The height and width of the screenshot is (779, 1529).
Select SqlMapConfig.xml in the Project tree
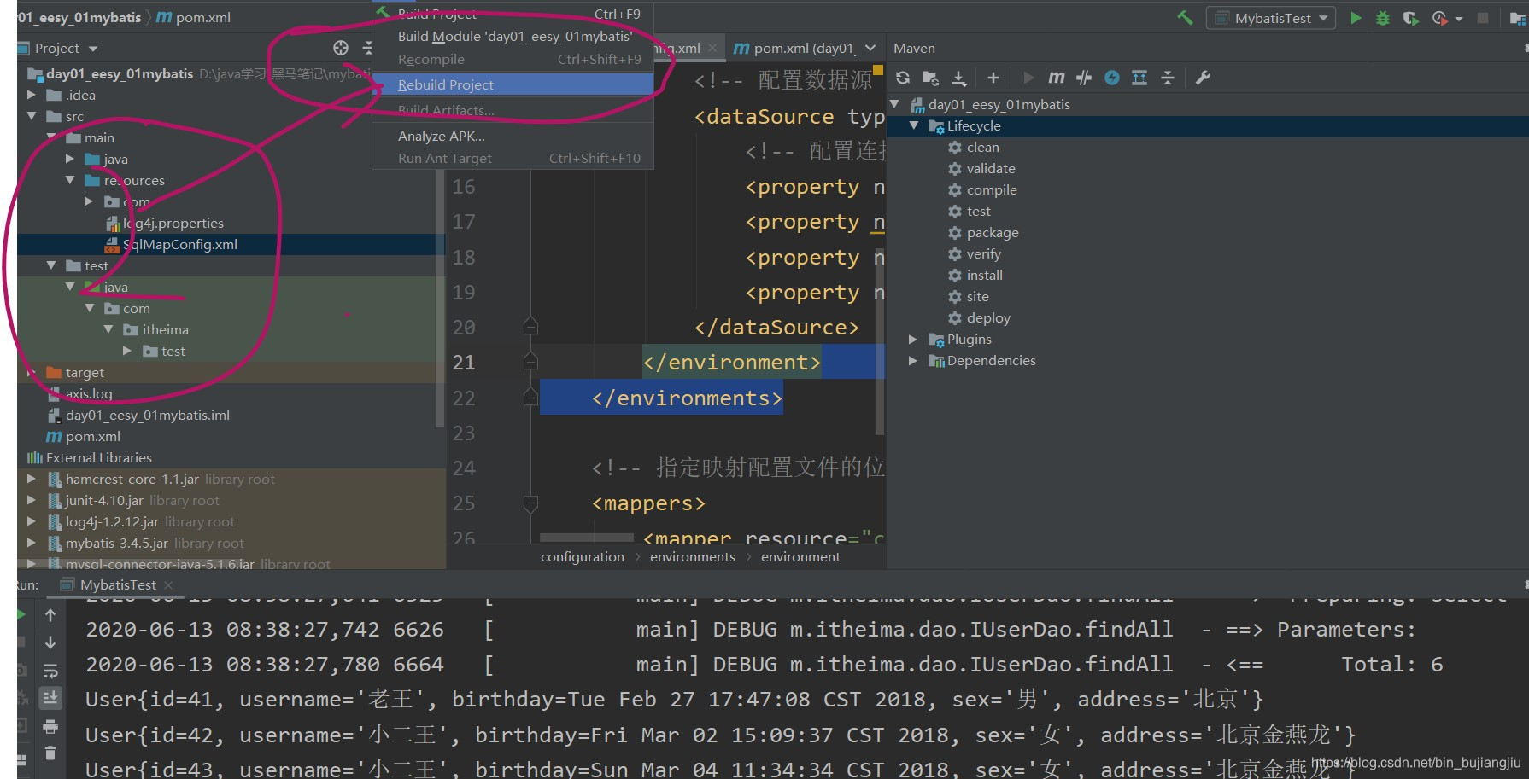click(x=180, y=244)
